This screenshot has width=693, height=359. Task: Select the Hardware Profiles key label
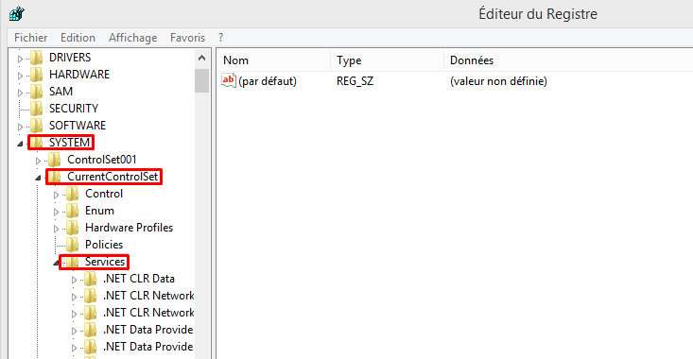(x=130, y=228)
